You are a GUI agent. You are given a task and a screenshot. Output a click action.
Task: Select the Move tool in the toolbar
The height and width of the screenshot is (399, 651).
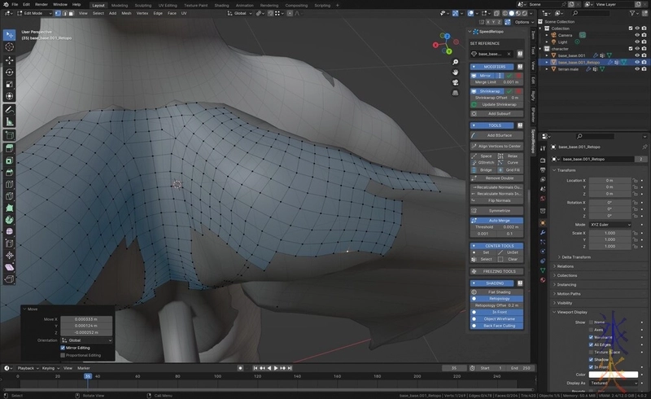pyautogui.click(x=10, y=59)
